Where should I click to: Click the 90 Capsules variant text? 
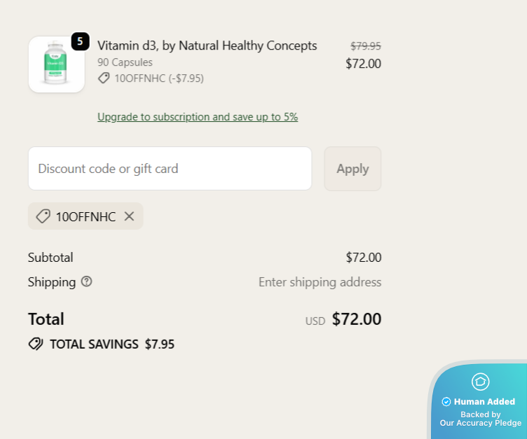125,62
